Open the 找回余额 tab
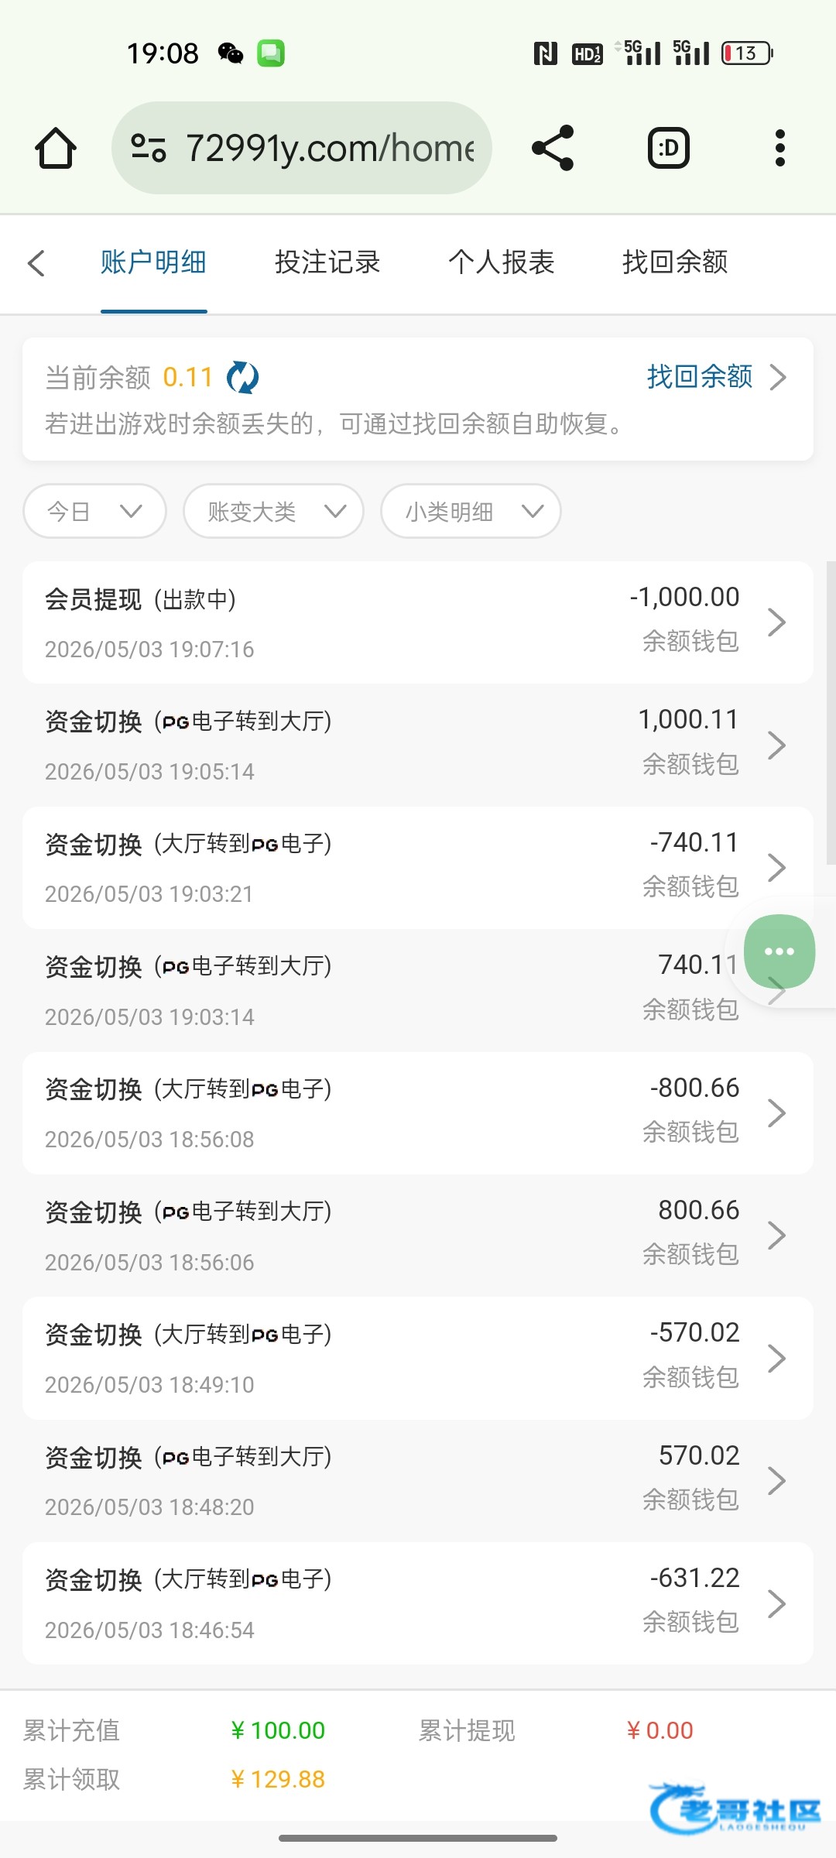836x1858 pixels. tap(676, 262)
